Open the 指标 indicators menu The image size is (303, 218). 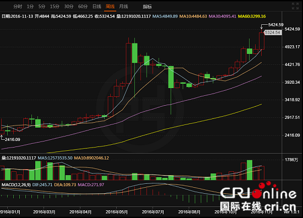147,7
